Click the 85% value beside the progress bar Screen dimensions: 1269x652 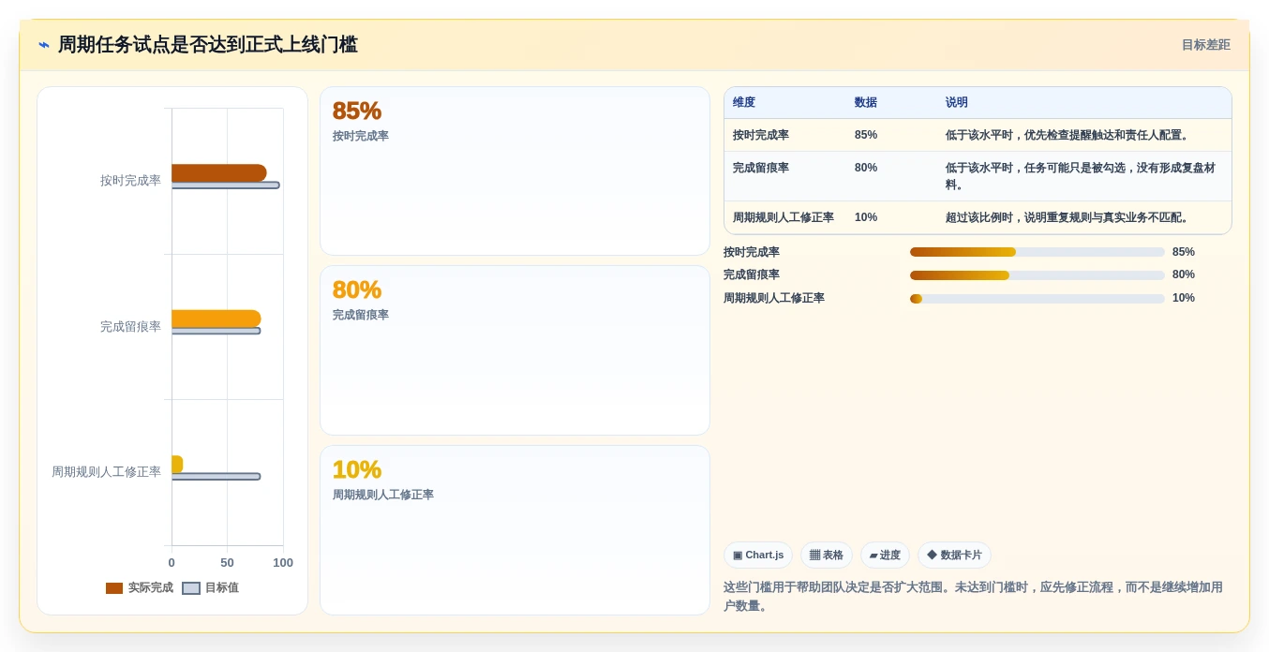pyautogui.click(x=1184, y=252)
